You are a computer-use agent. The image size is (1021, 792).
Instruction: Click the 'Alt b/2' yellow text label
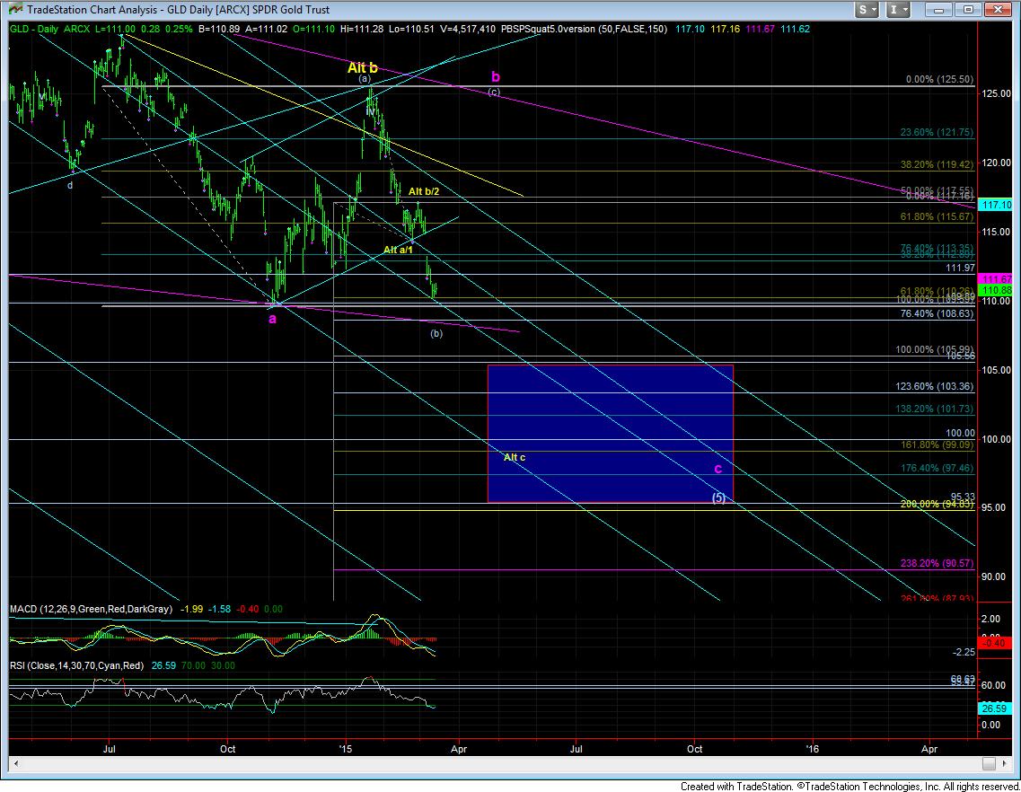coord(424,192)
